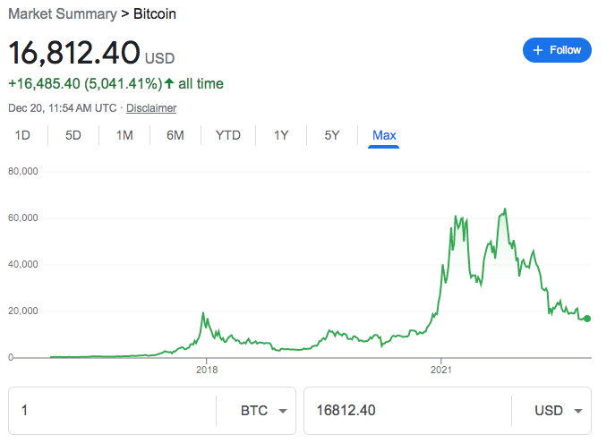Screen dimensions: 615x443
Task: Click the 2021 label on chart axis
Action: pyautogui.click(x=440, y=369)
